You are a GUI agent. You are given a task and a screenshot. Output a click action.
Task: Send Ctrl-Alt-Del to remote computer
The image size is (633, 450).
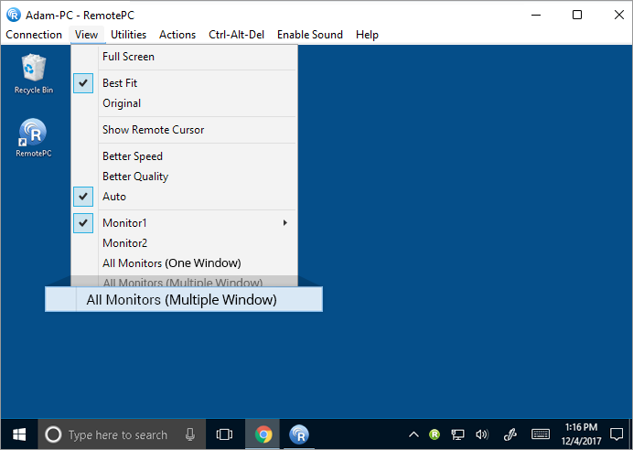click(x=236, y=35)
